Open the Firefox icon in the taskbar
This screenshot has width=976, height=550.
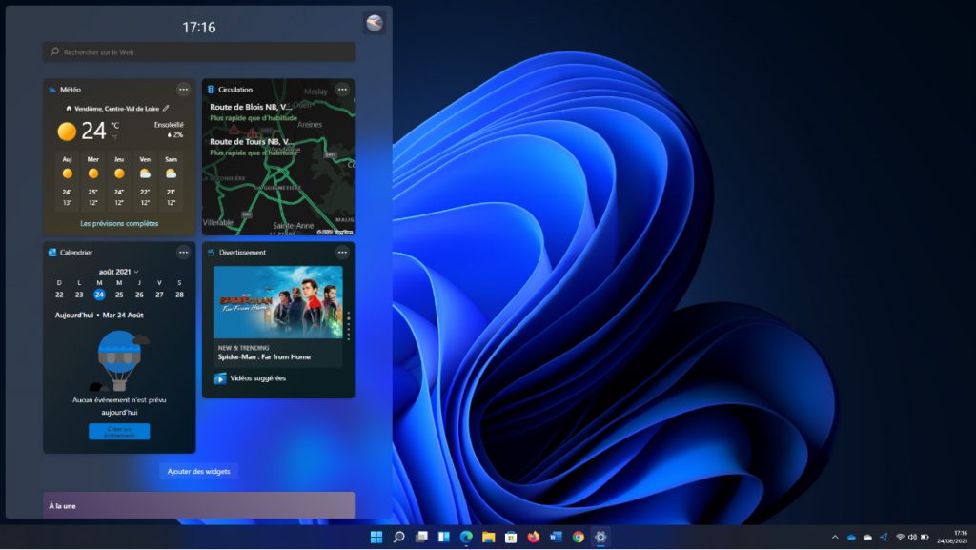(x=534, y=537)
